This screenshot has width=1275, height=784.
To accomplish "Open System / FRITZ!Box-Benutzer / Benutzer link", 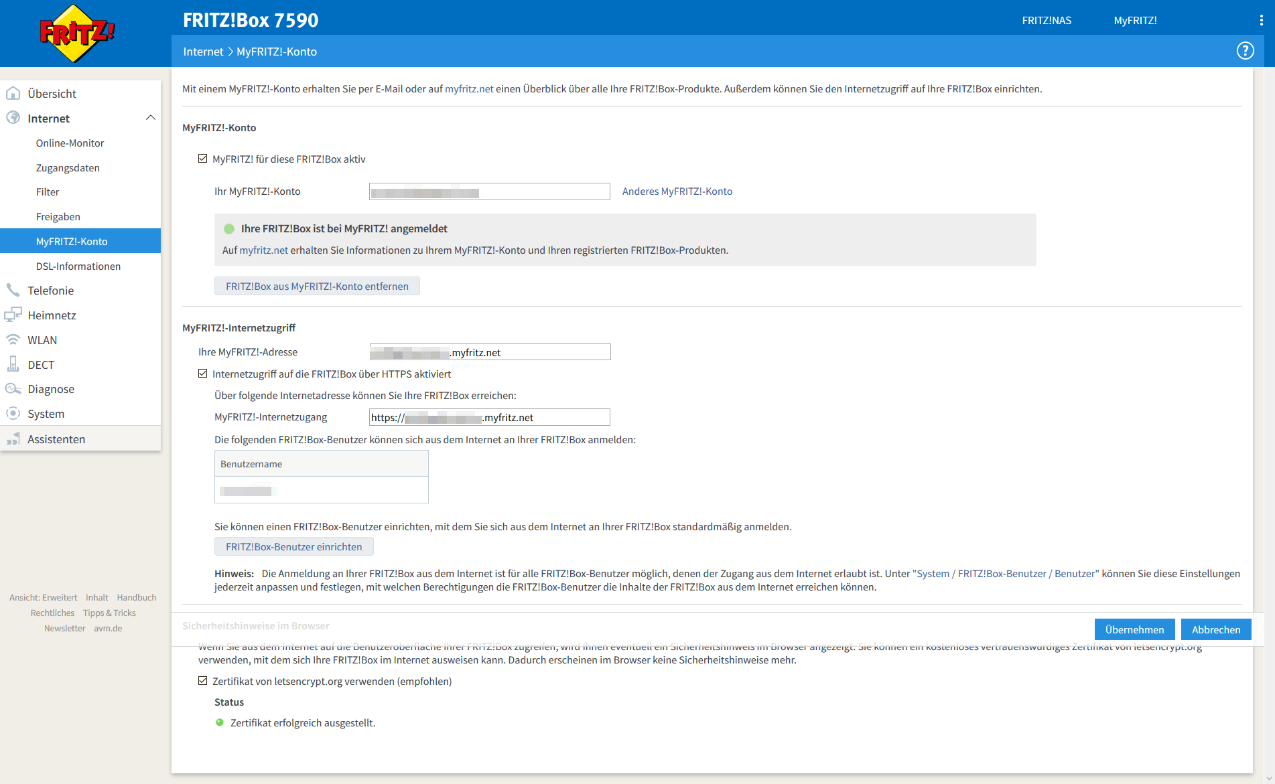I will click(1006, 573).
